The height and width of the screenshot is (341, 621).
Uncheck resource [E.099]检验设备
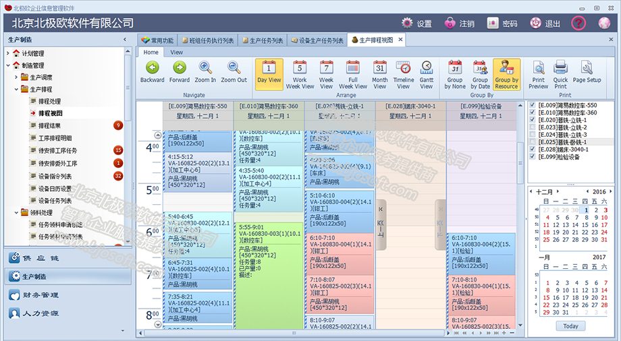point(533,156)
